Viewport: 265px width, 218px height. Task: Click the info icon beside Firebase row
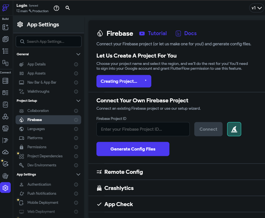(76, 120)
